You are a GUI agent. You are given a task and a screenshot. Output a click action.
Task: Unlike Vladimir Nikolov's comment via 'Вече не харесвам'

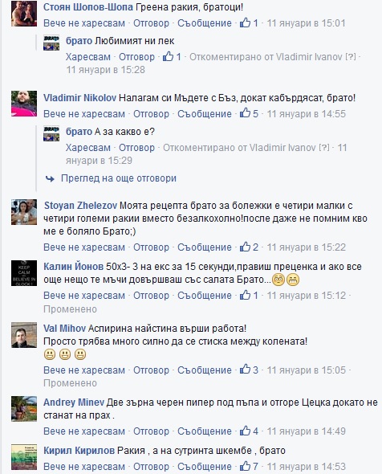pyautogui.click(x=84, y=114)
